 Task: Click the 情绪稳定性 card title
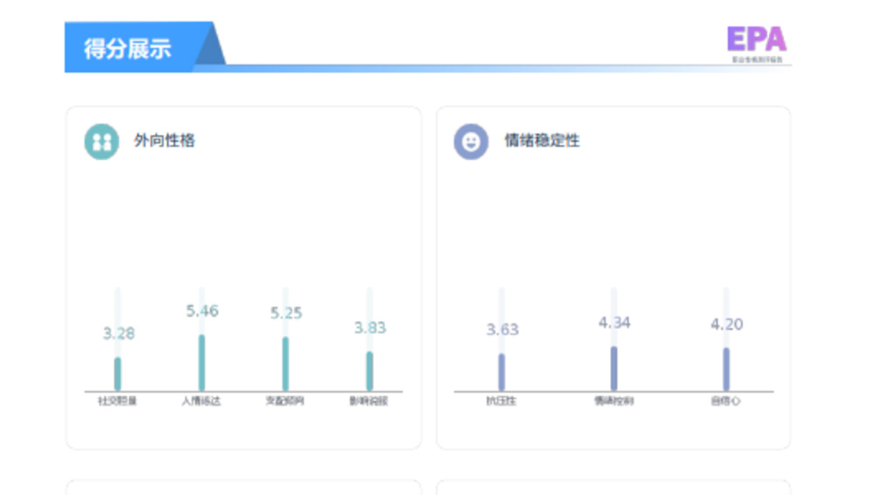coord(542,141)
